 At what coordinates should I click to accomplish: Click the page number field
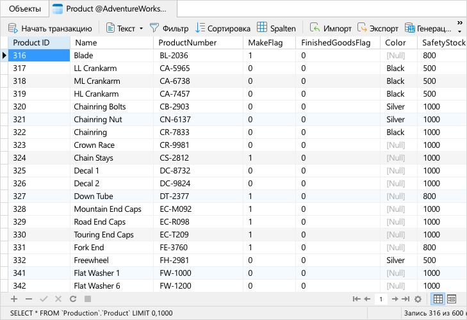[381, 299]
